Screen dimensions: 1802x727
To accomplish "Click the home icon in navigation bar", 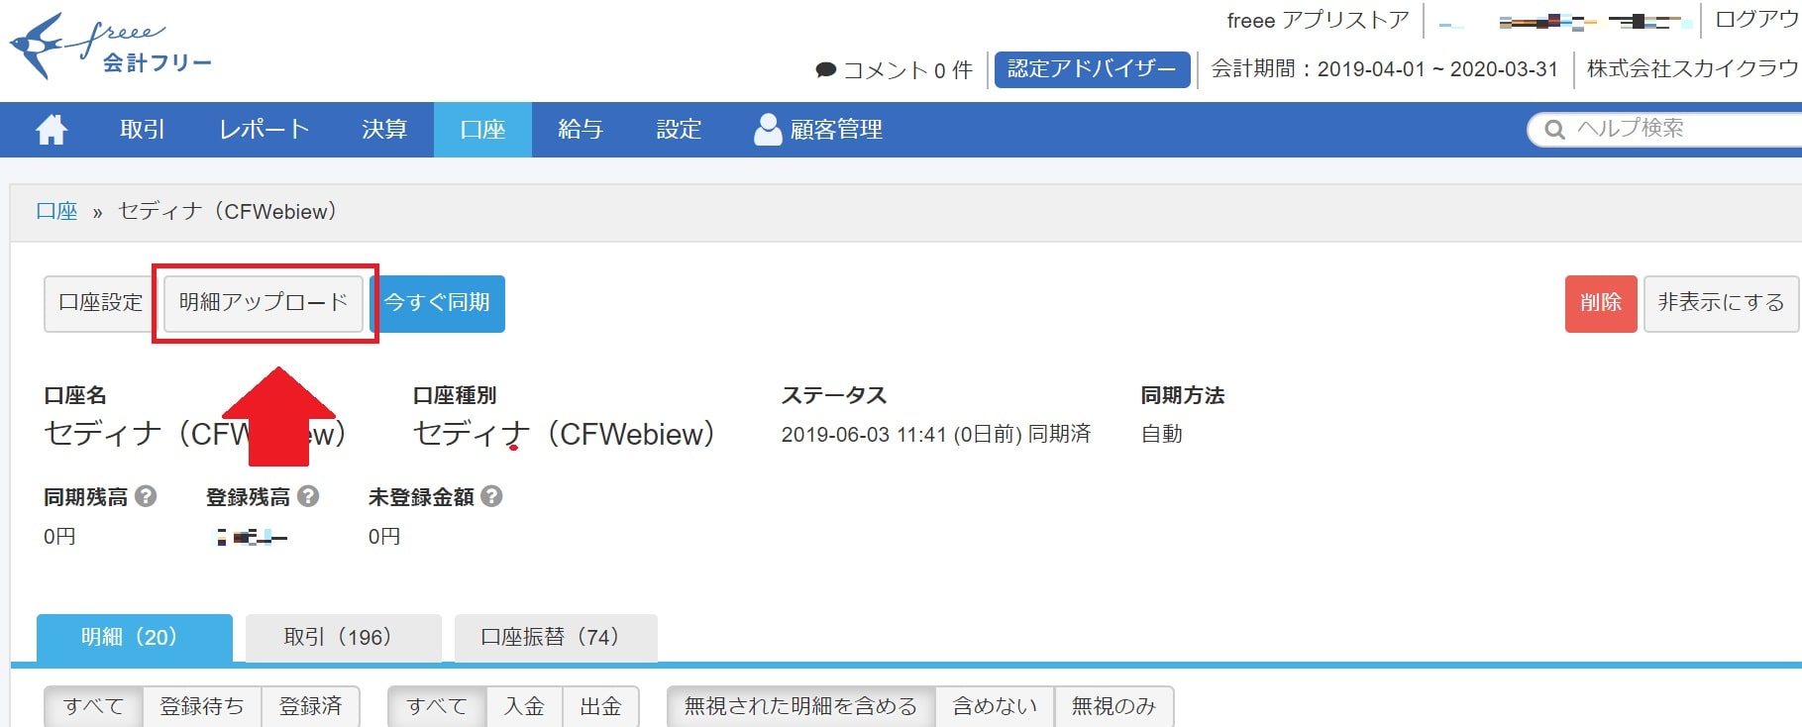I will (x=52, y=130).
